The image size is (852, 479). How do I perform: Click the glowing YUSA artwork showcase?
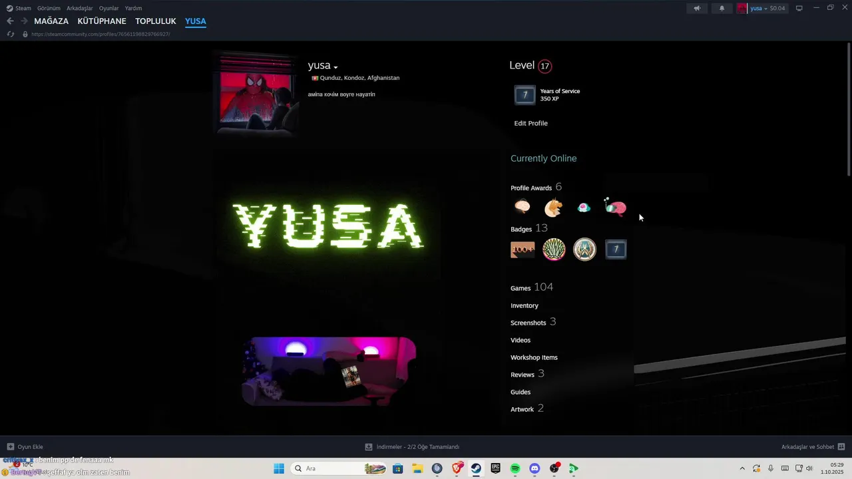point(329,226)
